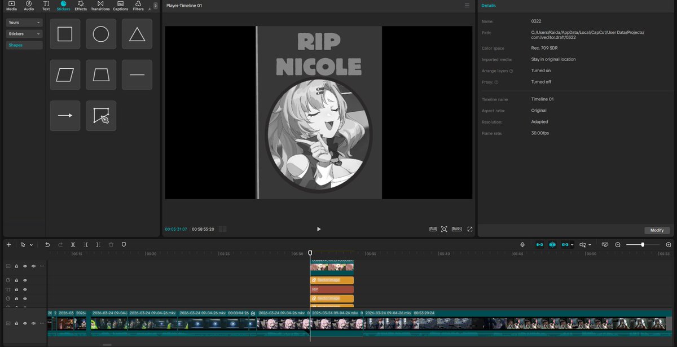Hide the main video track
This screenshot has height=347, width=677.
point(25,323)
